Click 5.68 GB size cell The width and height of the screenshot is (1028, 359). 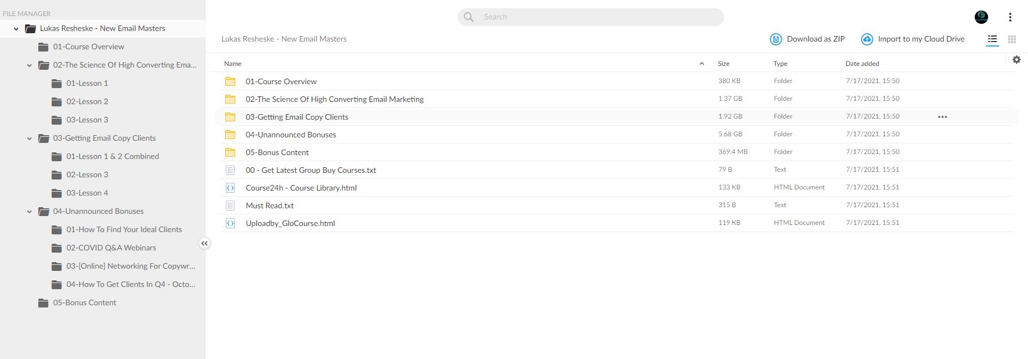coord(730,134)
